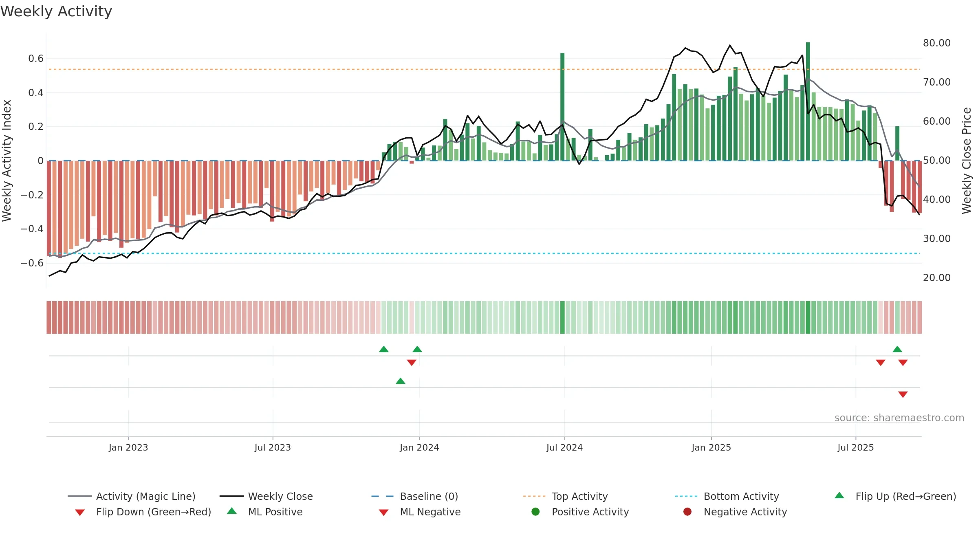Click the source: sharemaestro.com text
The image size is (978, 550).
tap(899, 418)
